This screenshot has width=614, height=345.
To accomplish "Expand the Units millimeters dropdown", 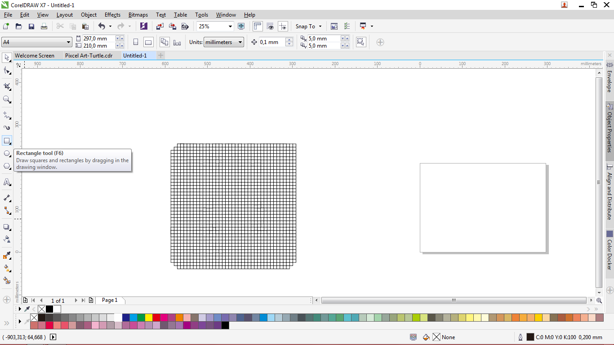I will (240, 42).
